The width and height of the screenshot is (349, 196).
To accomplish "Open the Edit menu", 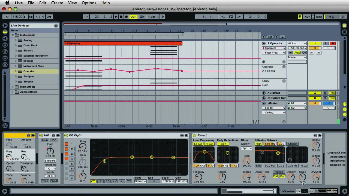I will click(x=43, y=3).
